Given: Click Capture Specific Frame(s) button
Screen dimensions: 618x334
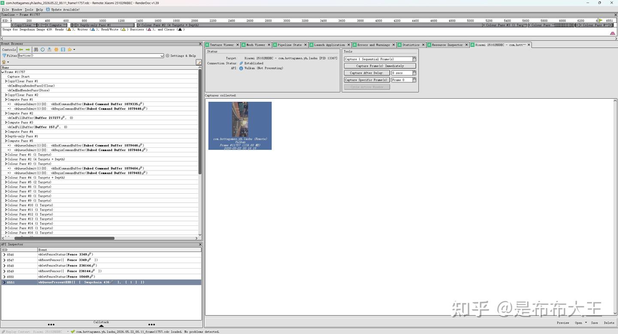Looking at the screenshot, I should (x=367, y=80).
